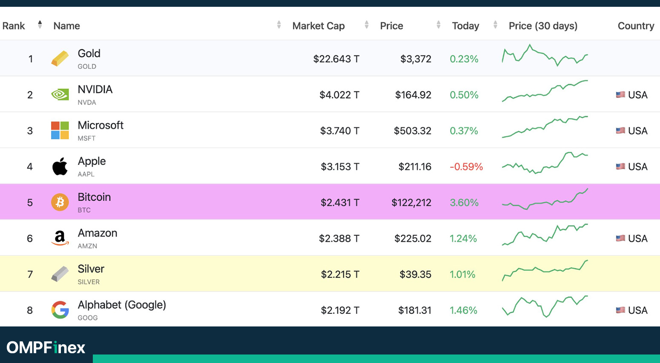
Task: Sort using arrows left of Price header
Action: [367, 25]
